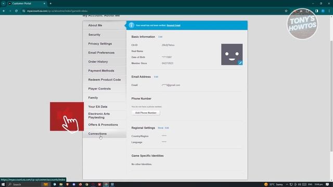This screenshot has height=187, width=333.
Task: Open Offers & Promotions
Action: (x=104, y=125)
